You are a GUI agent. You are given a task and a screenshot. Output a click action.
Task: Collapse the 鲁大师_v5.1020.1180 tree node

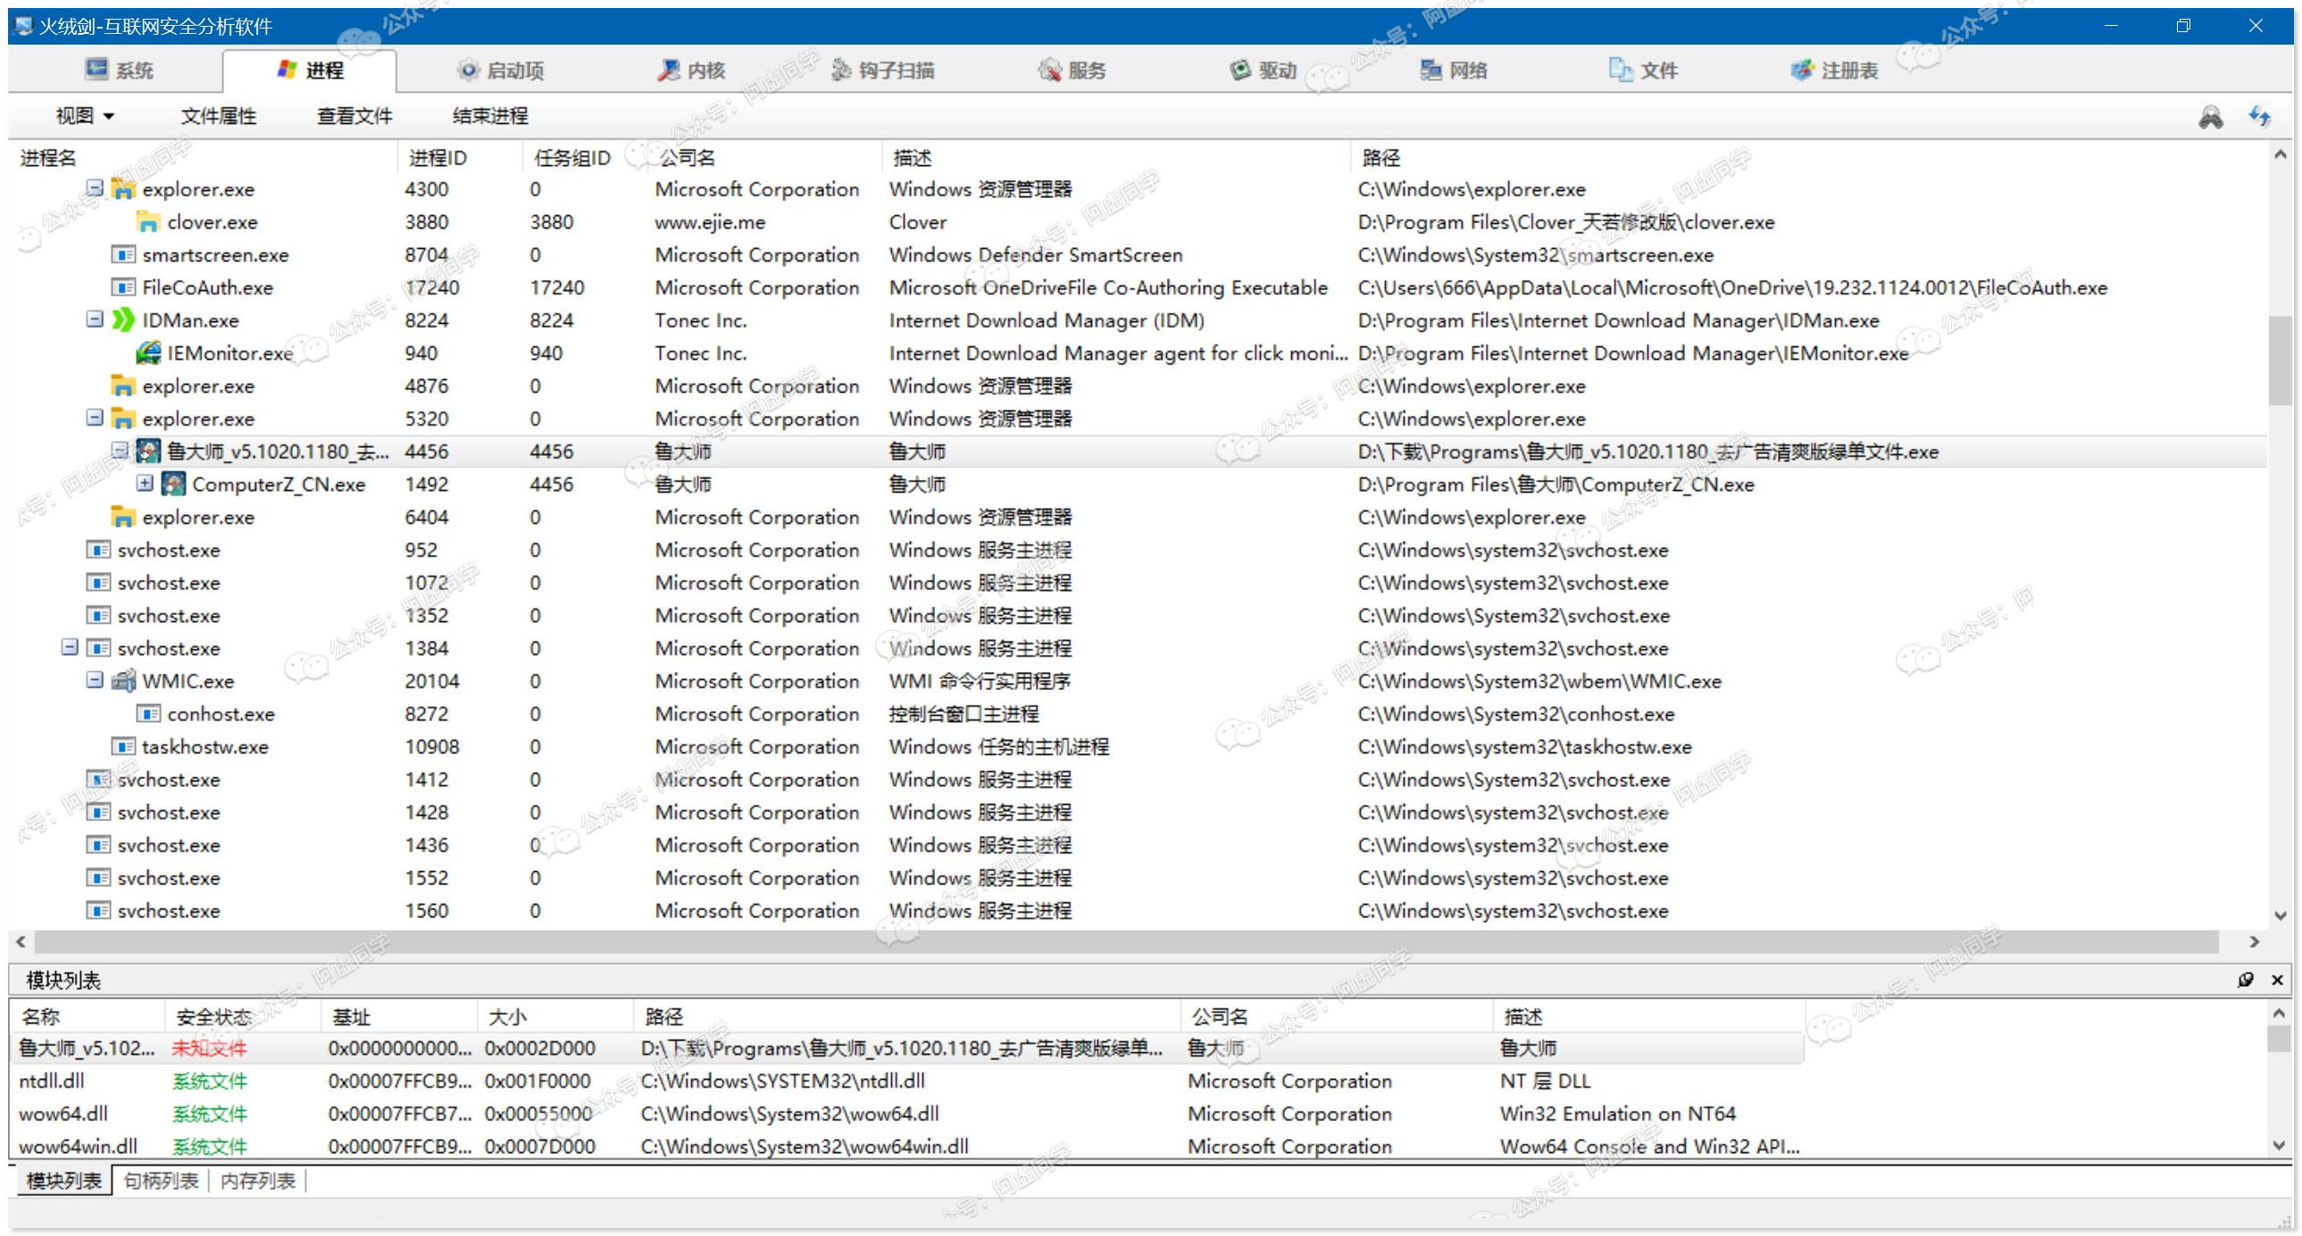click(119, 450)
